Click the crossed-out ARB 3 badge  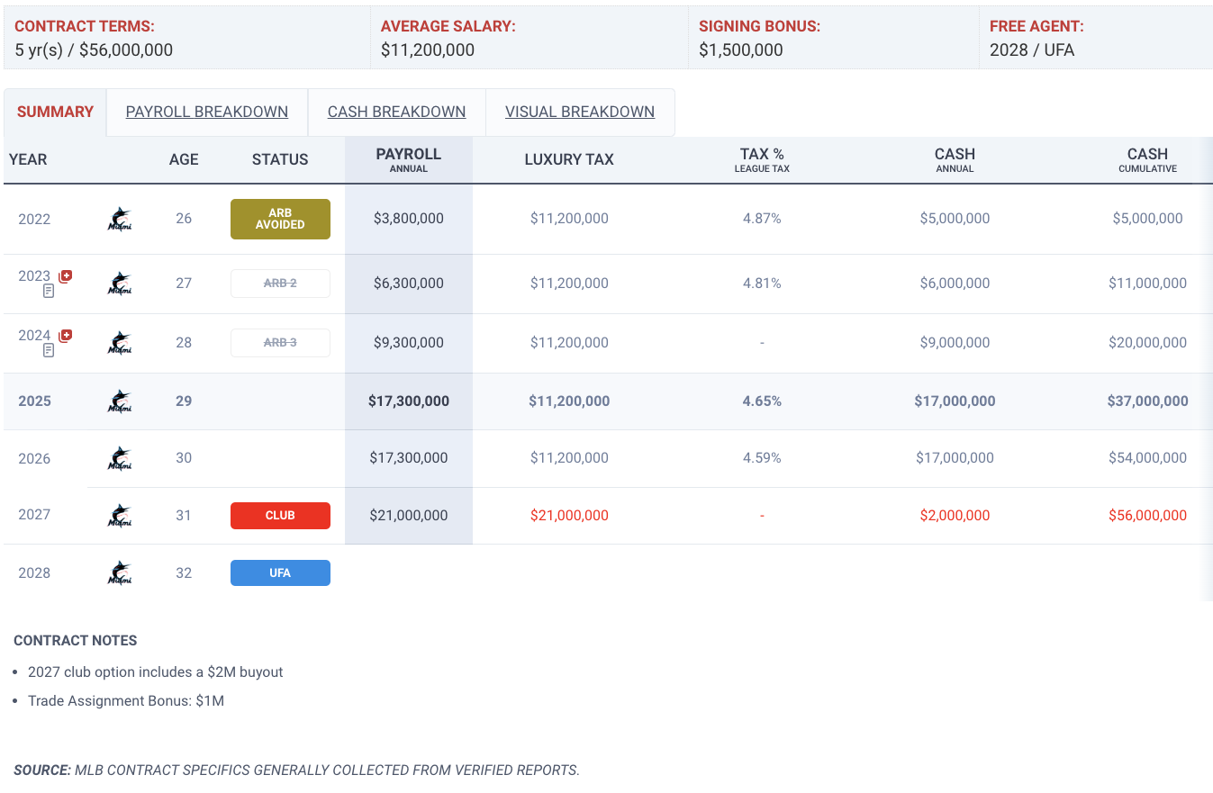click(280, 343)
